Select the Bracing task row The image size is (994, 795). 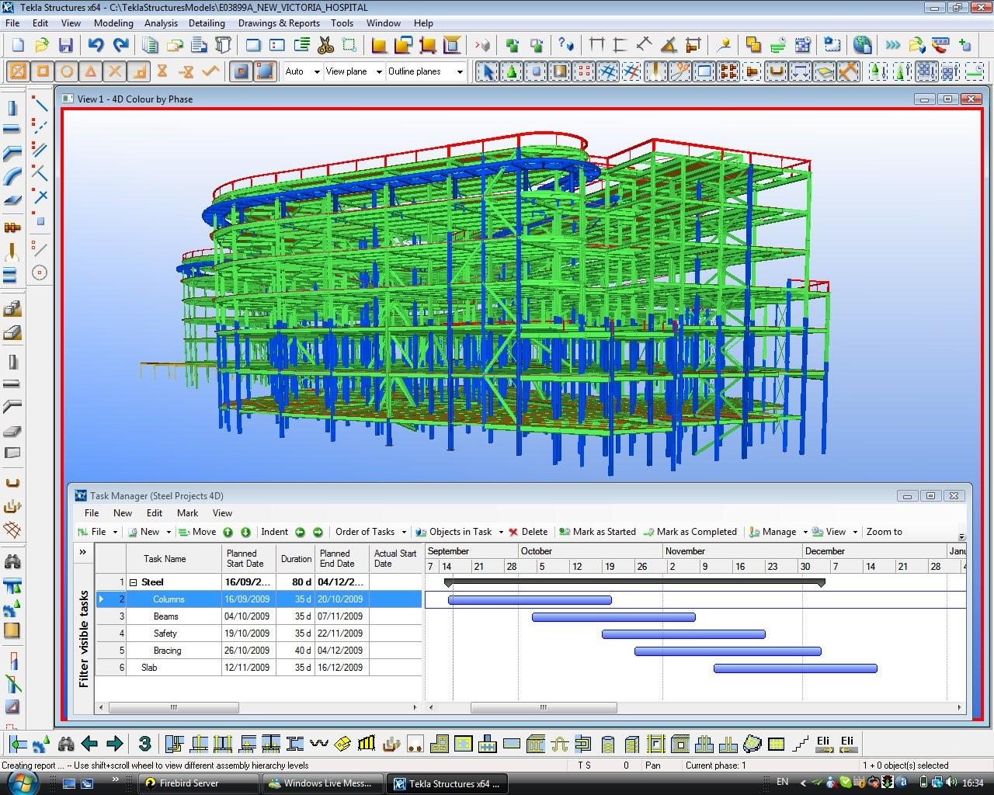259,651
